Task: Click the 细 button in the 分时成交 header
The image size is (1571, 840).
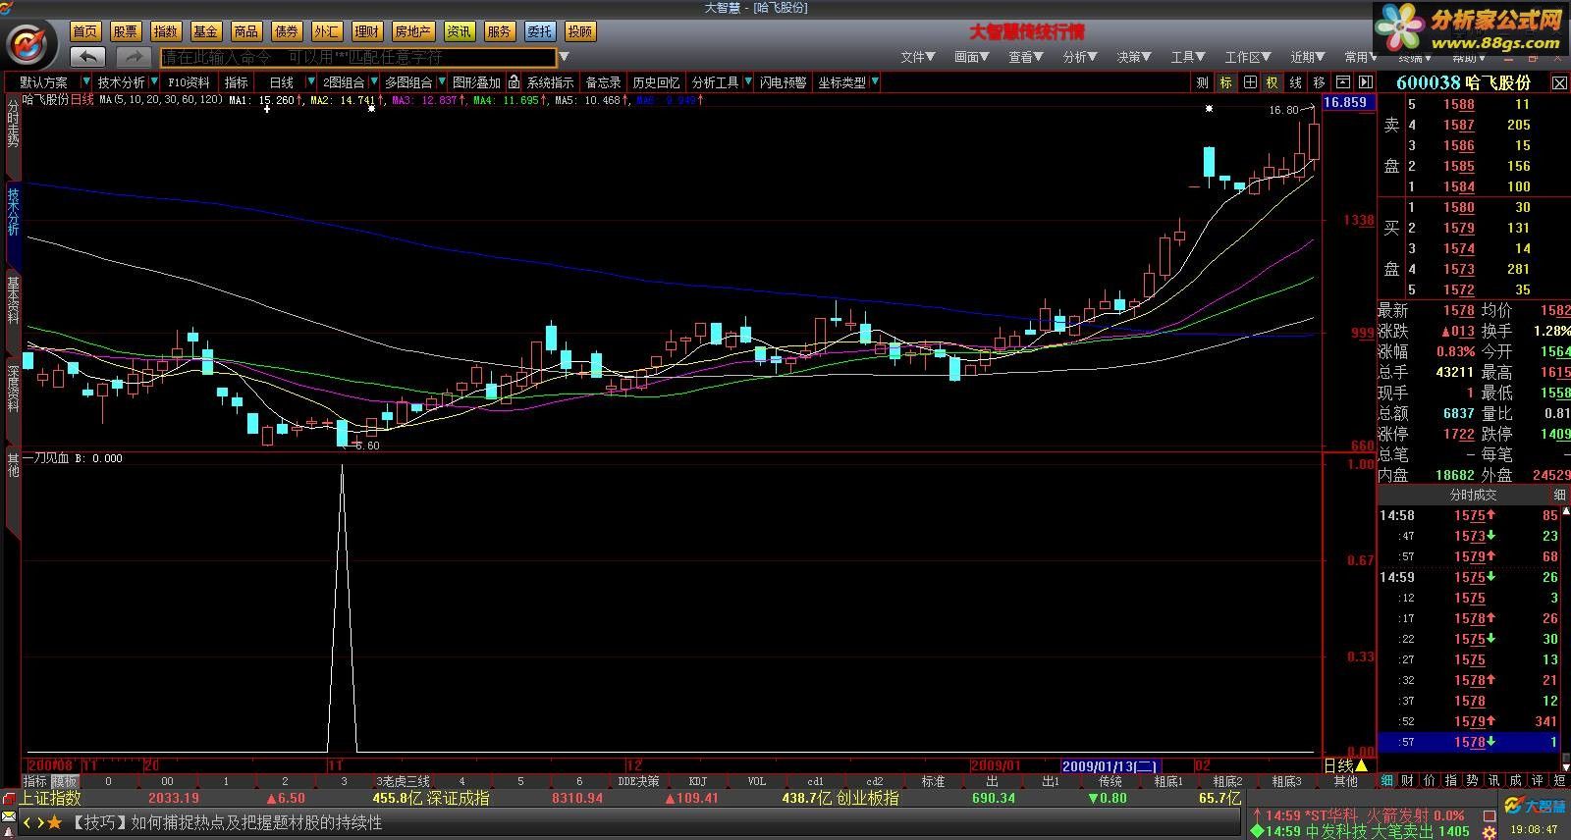Action: pos(1559,495)
